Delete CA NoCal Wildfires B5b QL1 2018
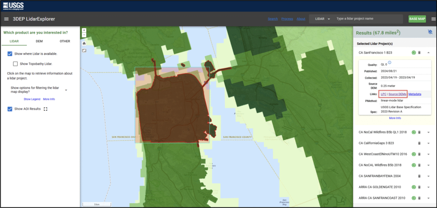437x208 pixels. click(x=419, y=132)
